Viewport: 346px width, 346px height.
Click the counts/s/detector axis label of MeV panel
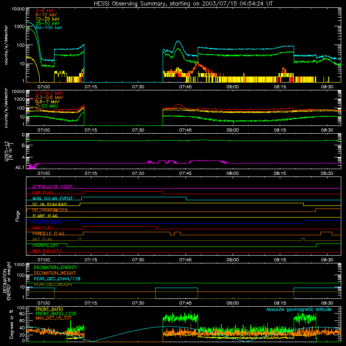pyautogui.click(x=6, y=108)
